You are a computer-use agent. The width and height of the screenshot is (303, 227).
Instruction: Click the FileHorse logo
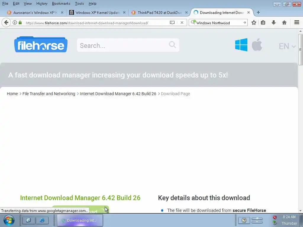pos(41,45)
